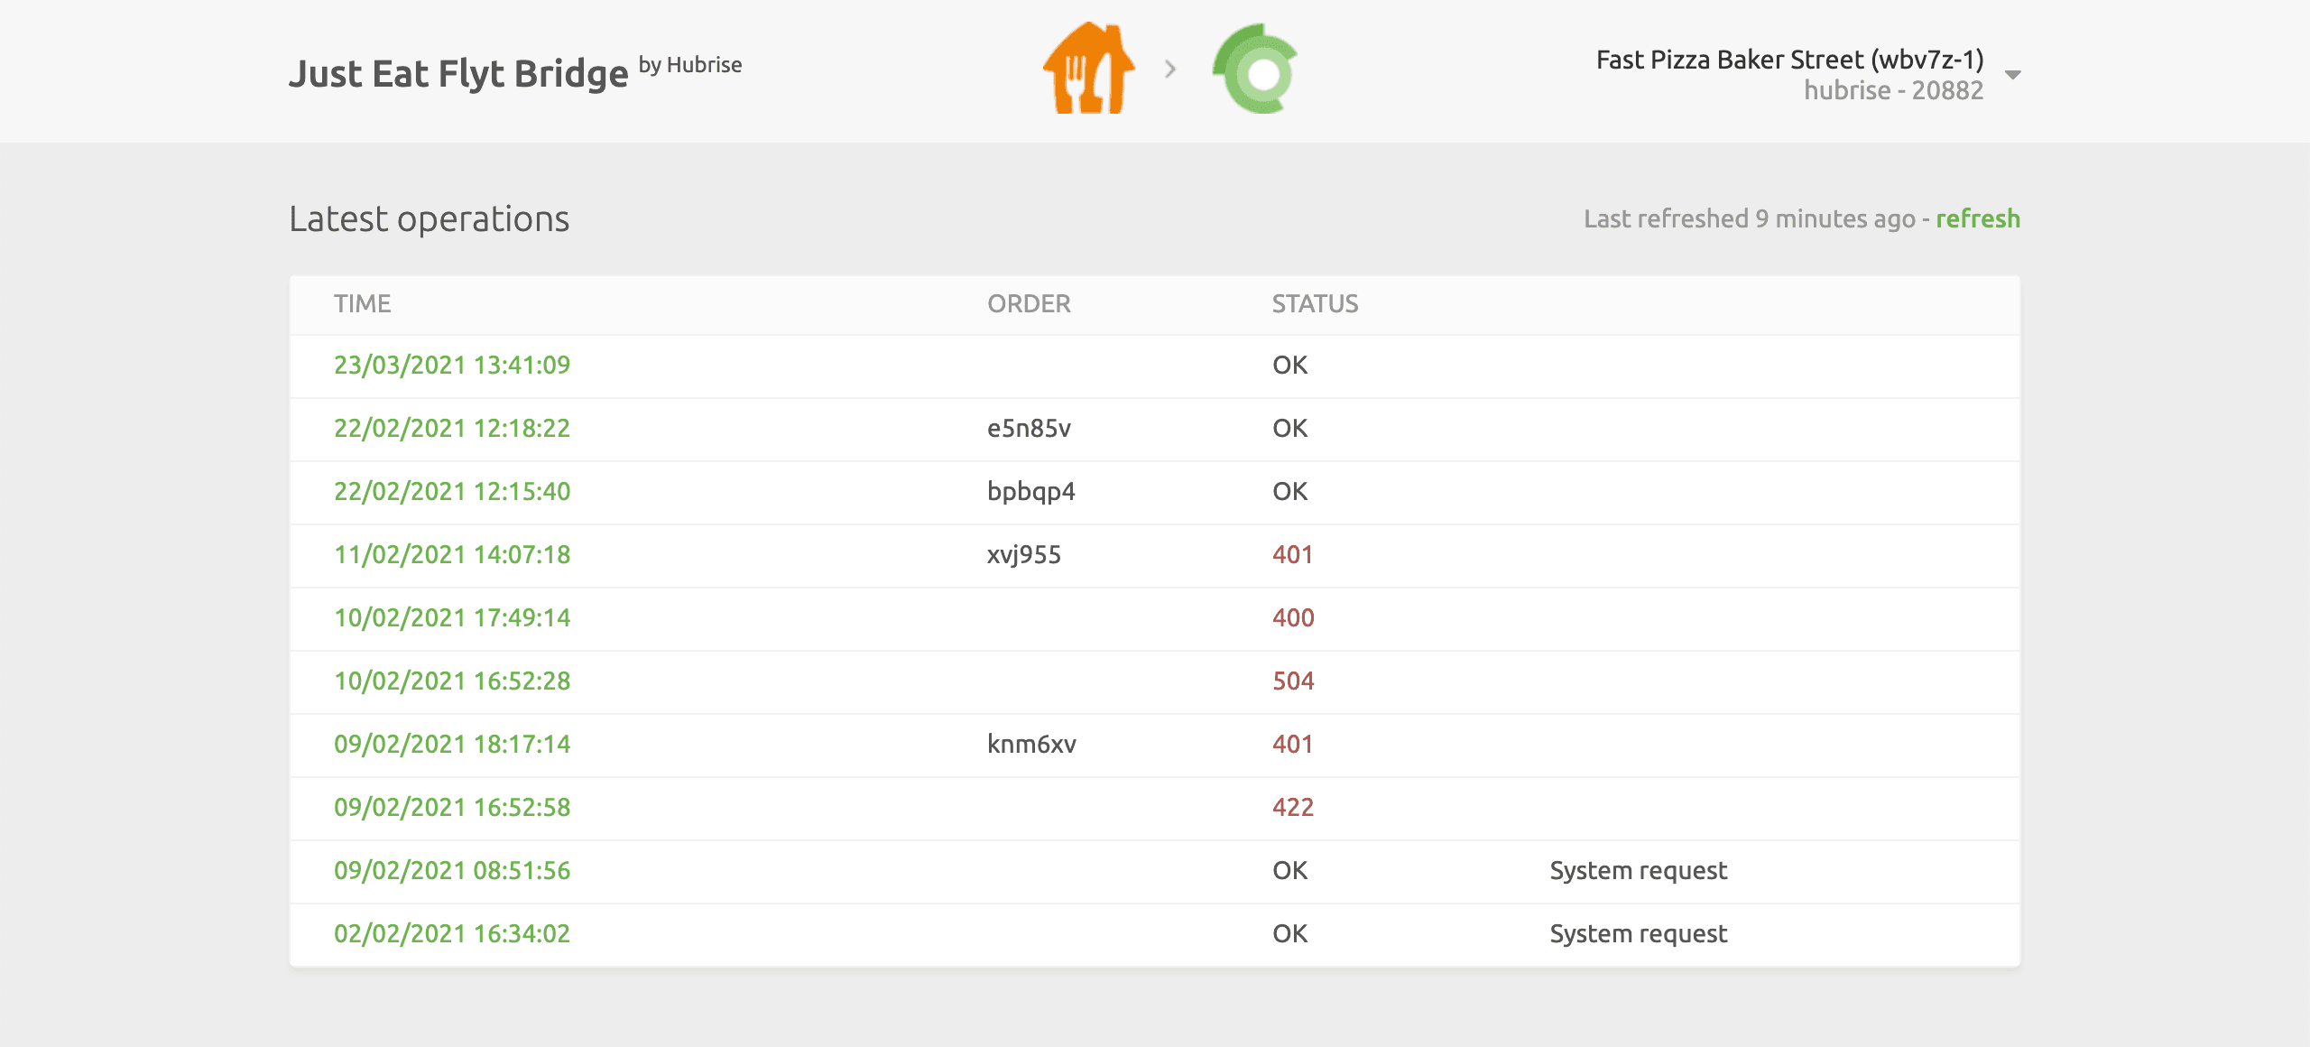Image resolution: width=2310 pixels, height=1047 pixels.
Task: Click the 422 error status code
Action: [1290, 808]
